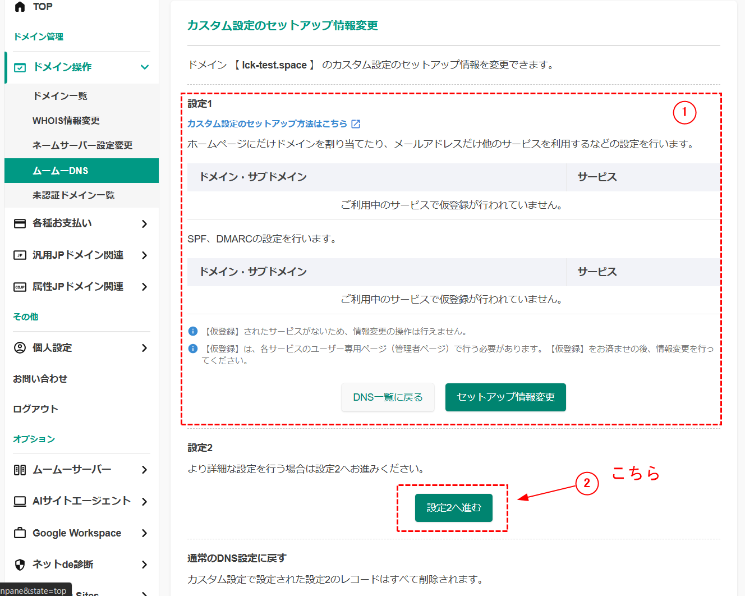This screenshot has height=596, width=745.
Task: Open お問い合わせ in sidebar
Action: point(40,379)
